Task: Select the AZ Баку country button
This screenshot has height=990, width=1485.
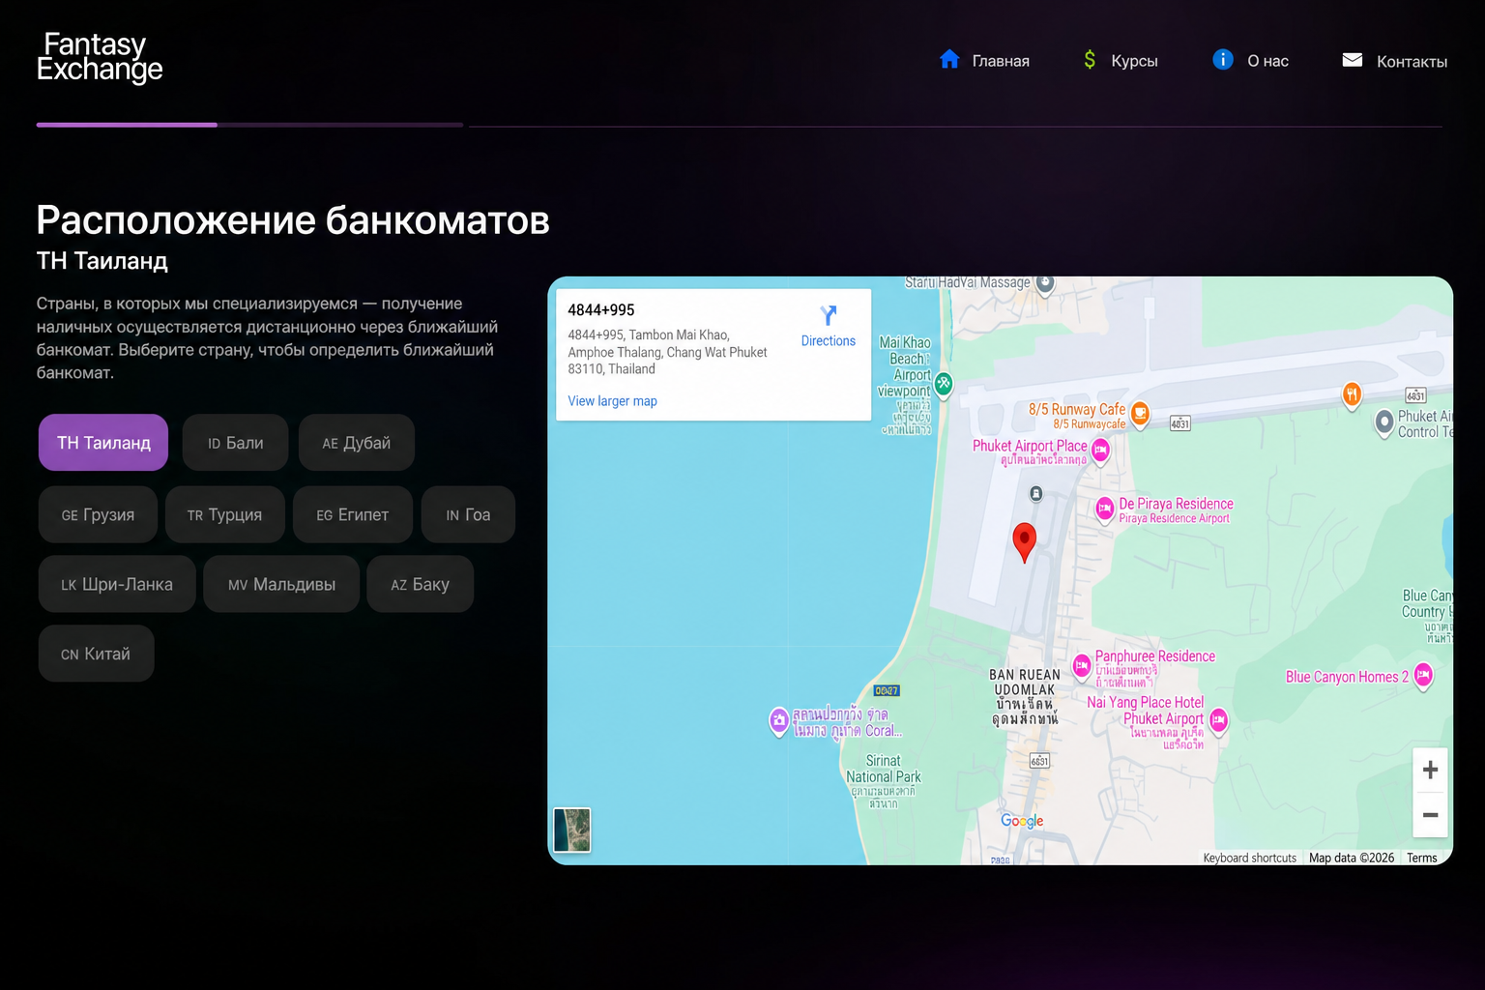Action: pyautogui.click(x=421, y=584)
